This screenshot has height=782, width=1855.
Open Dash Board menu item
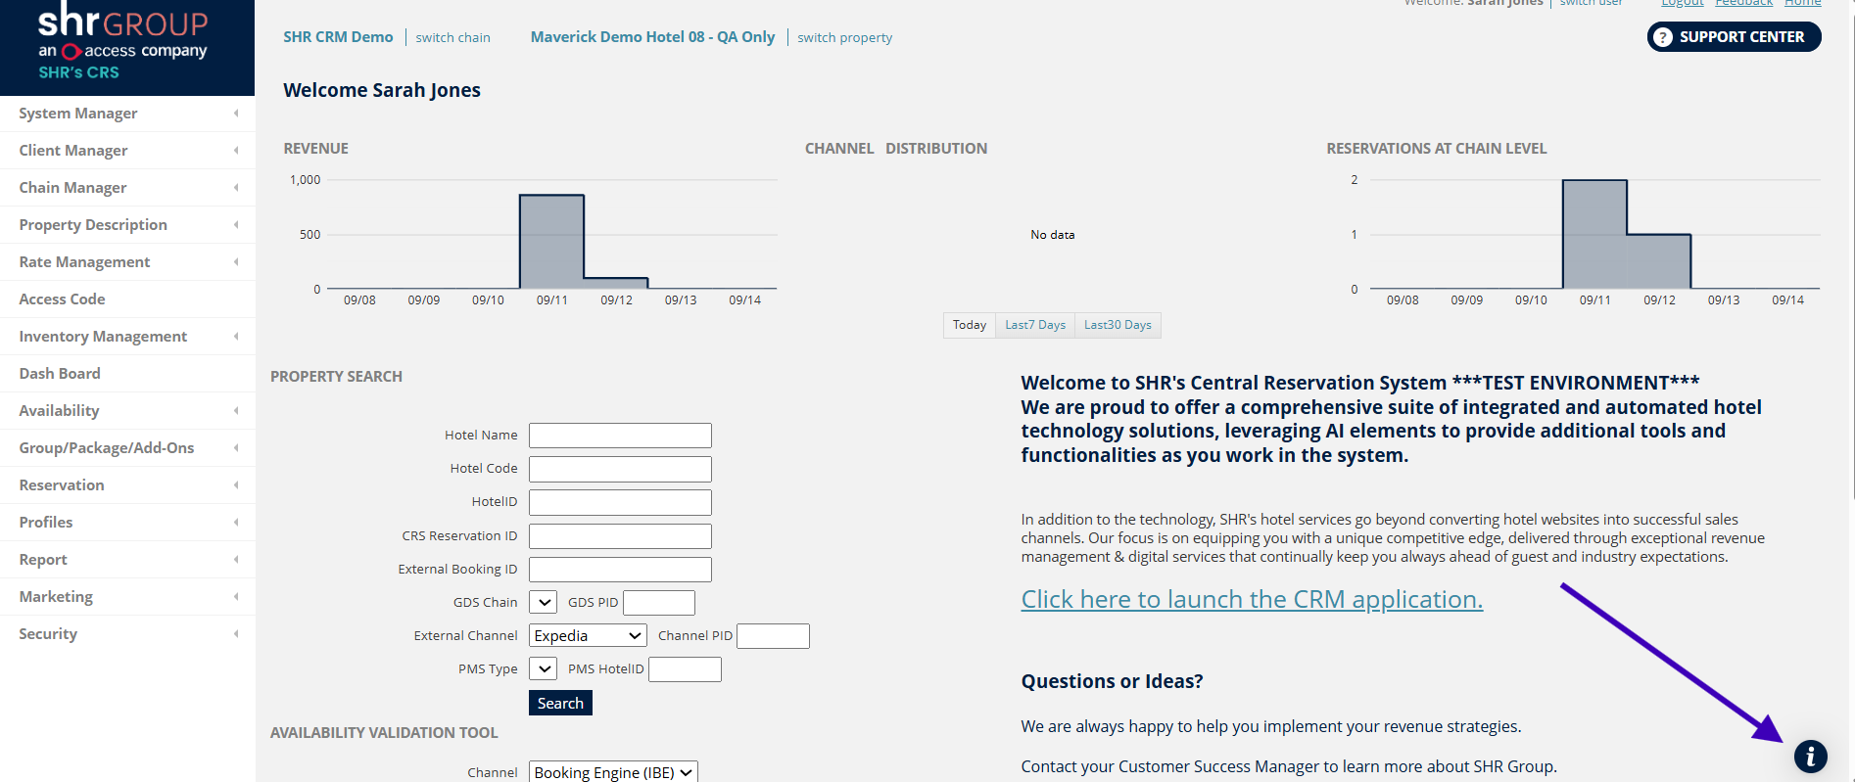pos(127,374)
